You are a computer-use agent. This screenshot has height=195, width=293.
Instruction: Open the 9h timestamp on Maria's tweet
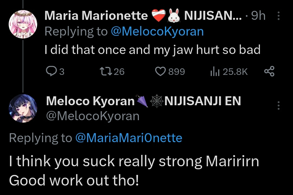[x=258, y=16]
